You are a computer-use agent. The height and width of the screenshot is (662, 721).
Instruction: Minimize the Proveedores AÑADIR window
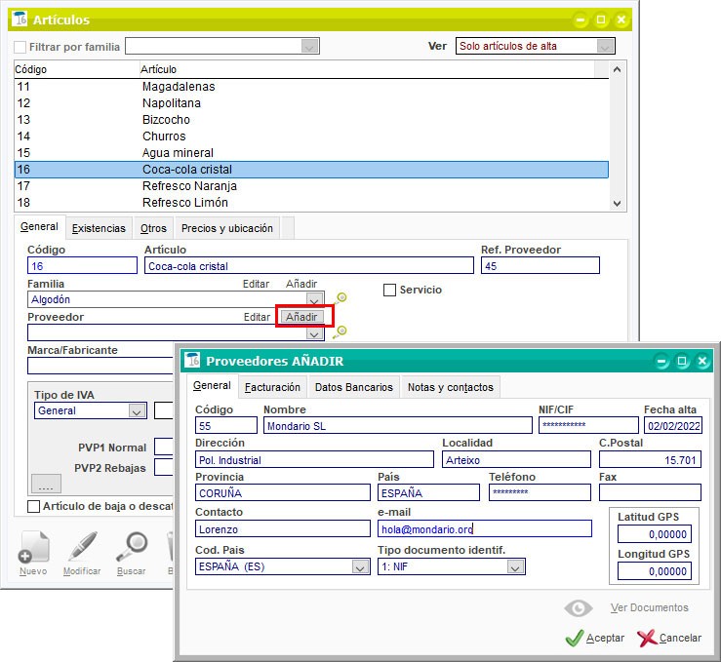(661, 361)
